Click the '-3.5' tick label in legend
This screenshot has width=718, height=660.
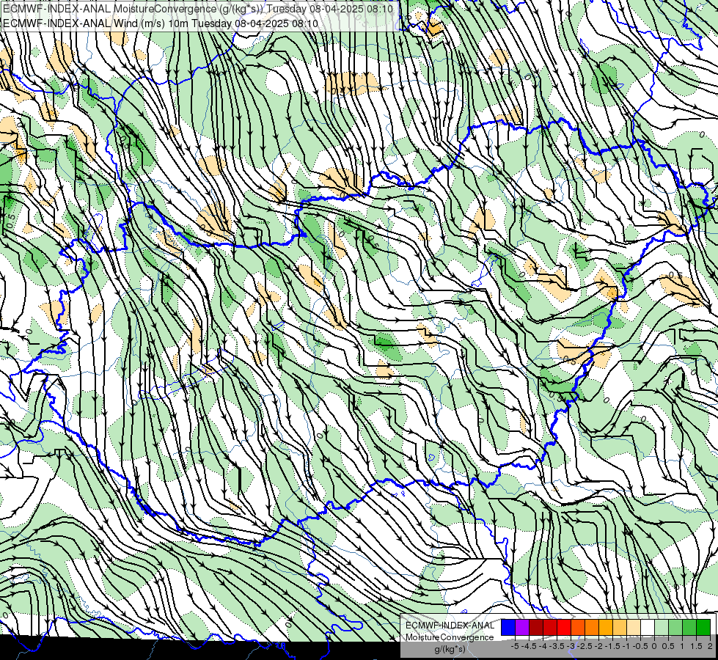pyautogui.click(x=557, y=646)
